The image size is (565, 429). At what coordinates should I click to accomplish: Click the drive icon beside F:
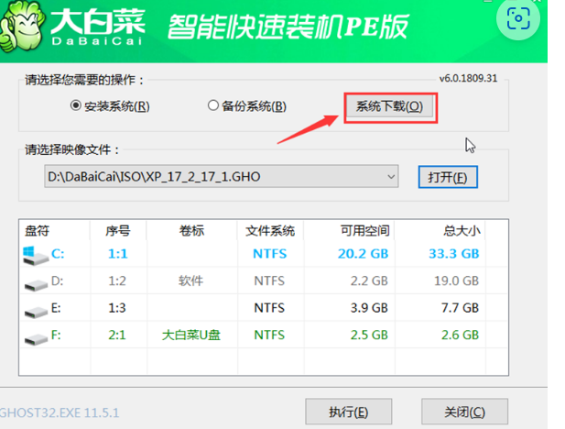pos(36,338)
